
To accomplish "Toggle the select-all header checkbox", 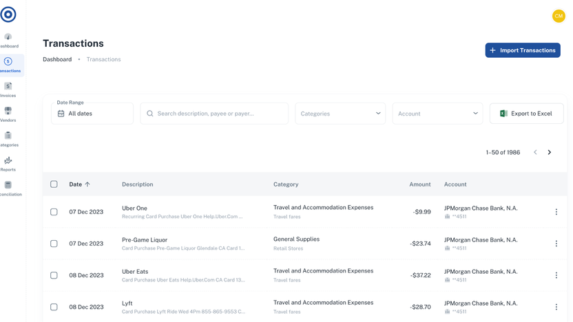I will coord(54,184).
